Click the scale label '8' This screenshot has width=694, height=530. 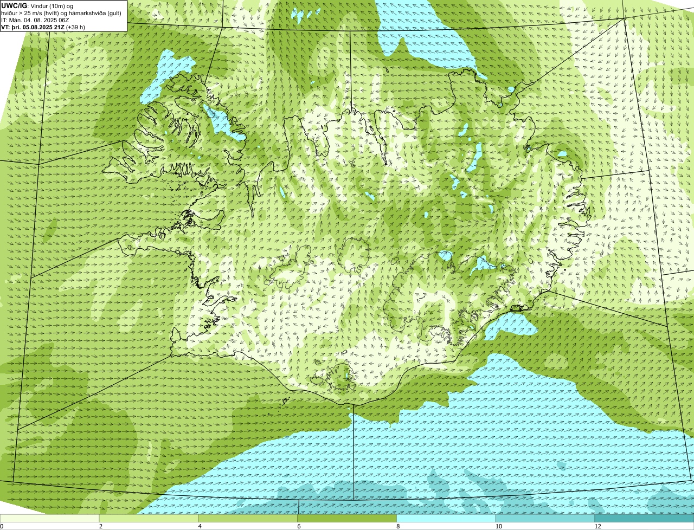[x=398, y=526]
